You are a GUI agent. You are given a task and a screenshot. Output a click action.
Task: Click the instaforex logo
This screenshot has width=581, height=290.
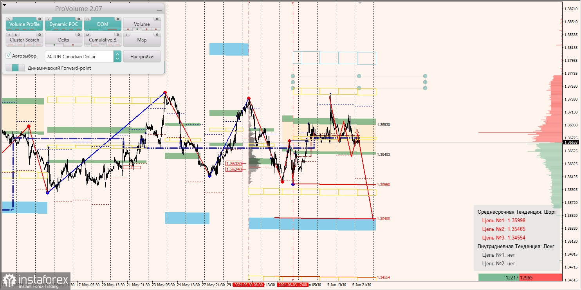pos(35,281)
